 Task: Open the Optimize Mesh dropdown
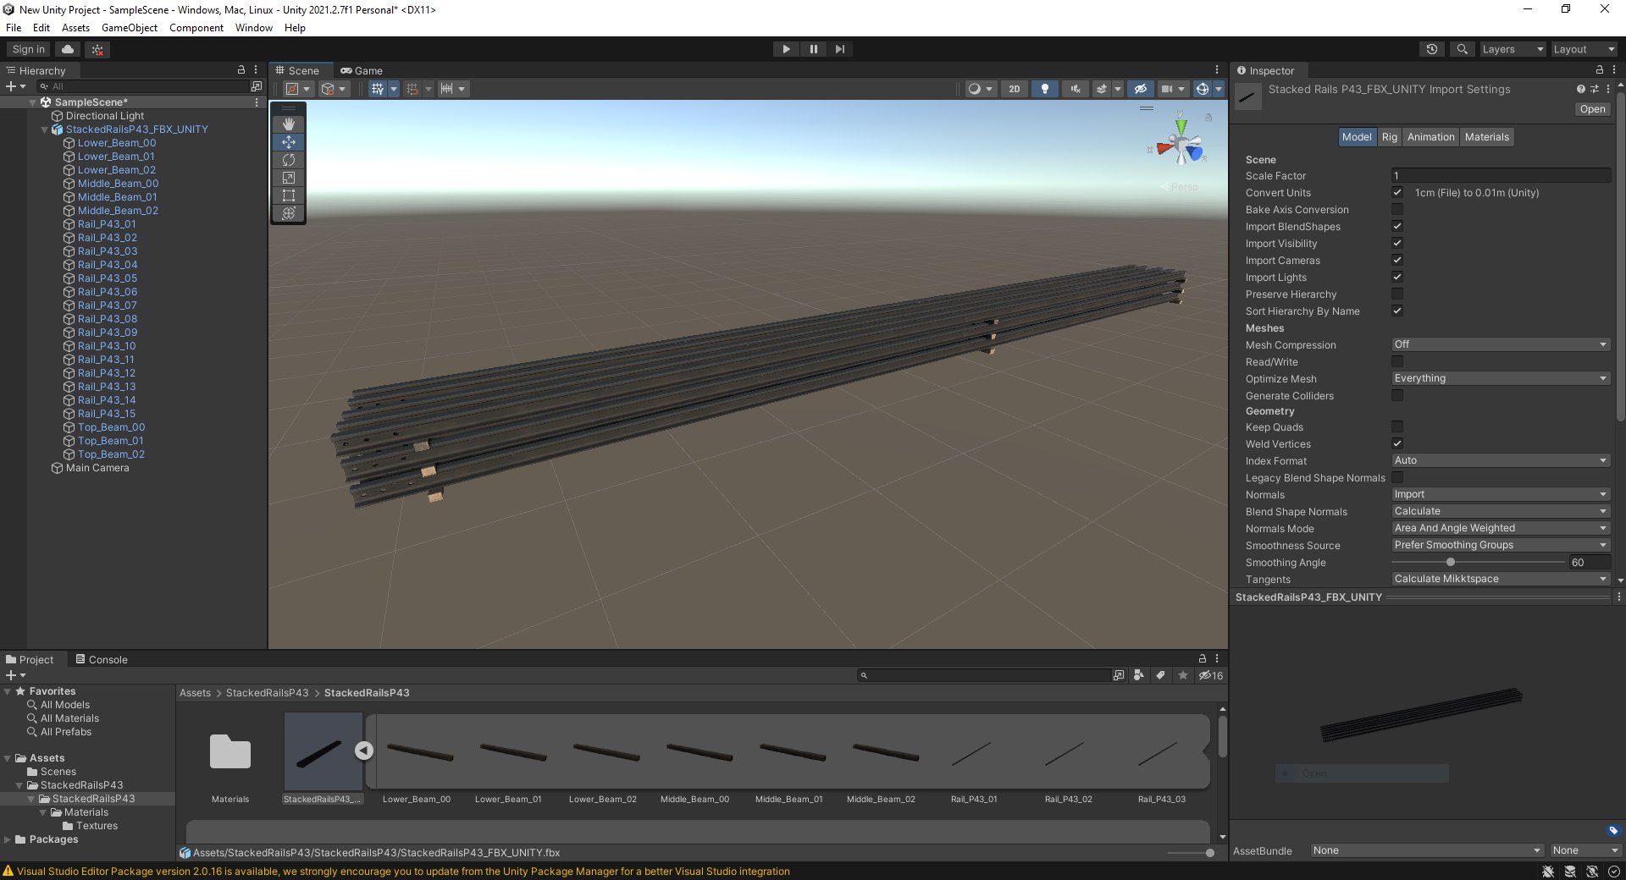(x=1501, y=378)
